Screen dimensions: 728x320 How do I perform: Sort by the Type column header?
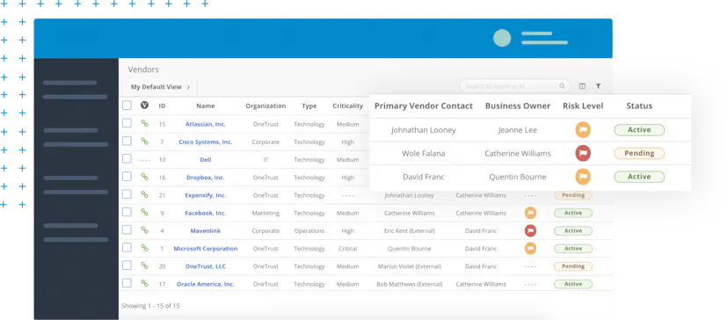point(309,105)
